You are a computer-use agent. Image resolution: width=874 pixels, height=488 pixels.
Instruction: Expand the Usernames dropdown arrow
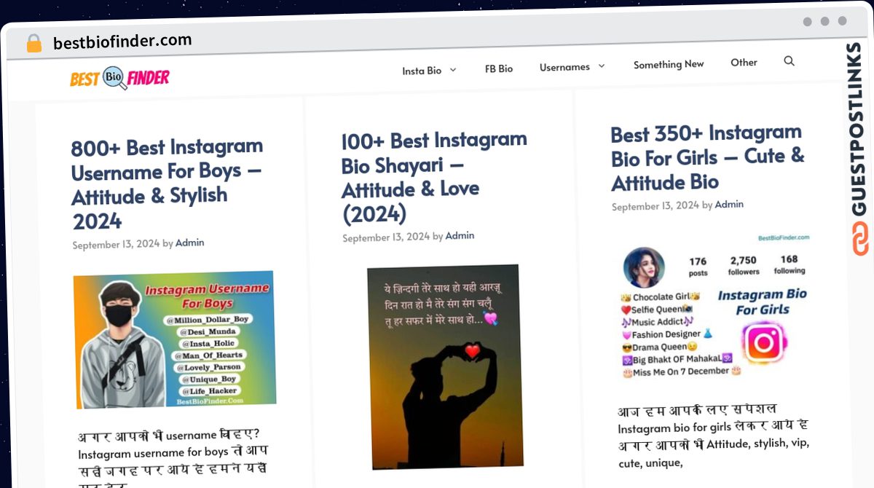602,66
